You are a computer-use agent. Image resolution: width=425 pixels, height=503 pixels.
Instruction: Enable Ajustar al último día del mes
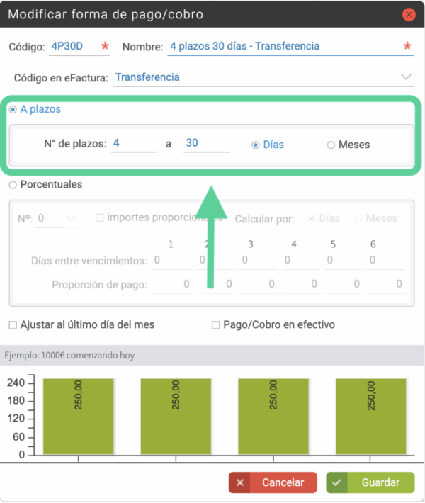point(13,325)
